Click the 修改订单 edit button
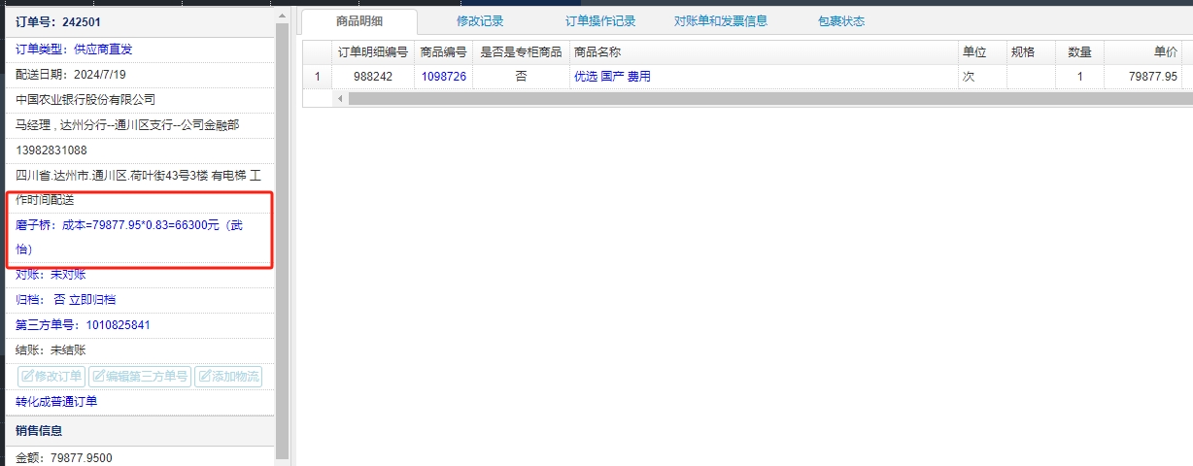The width and height of the screenshot is (1193, 466). (51, 377)
